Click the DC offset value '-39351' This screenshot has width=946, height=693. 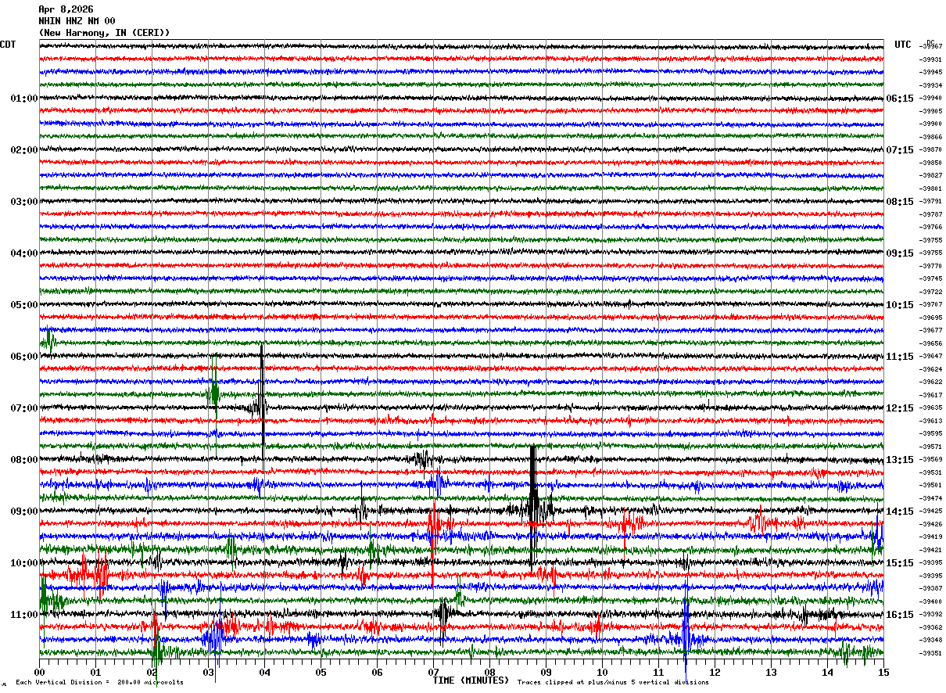(x=931, y=653)
